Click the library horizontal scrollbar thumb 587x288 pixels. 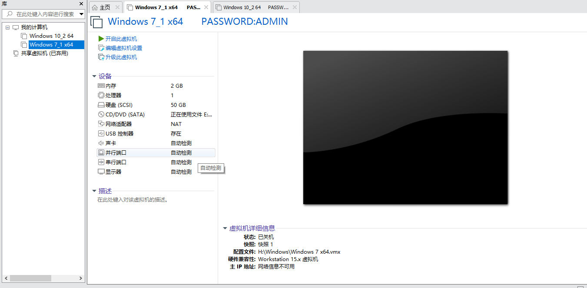[30, 278]
